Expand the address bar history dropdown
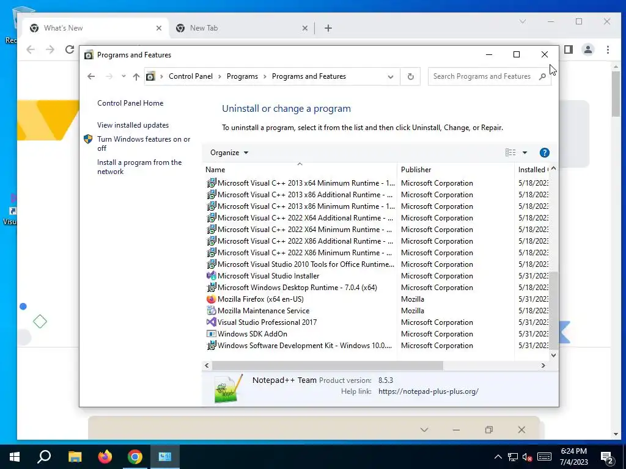The image size is (626, 469). coord(391,76)
